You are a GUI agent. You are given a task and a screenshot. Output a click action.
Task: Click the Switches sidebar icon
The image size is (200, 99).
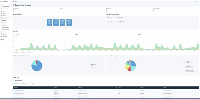(1, 11)
